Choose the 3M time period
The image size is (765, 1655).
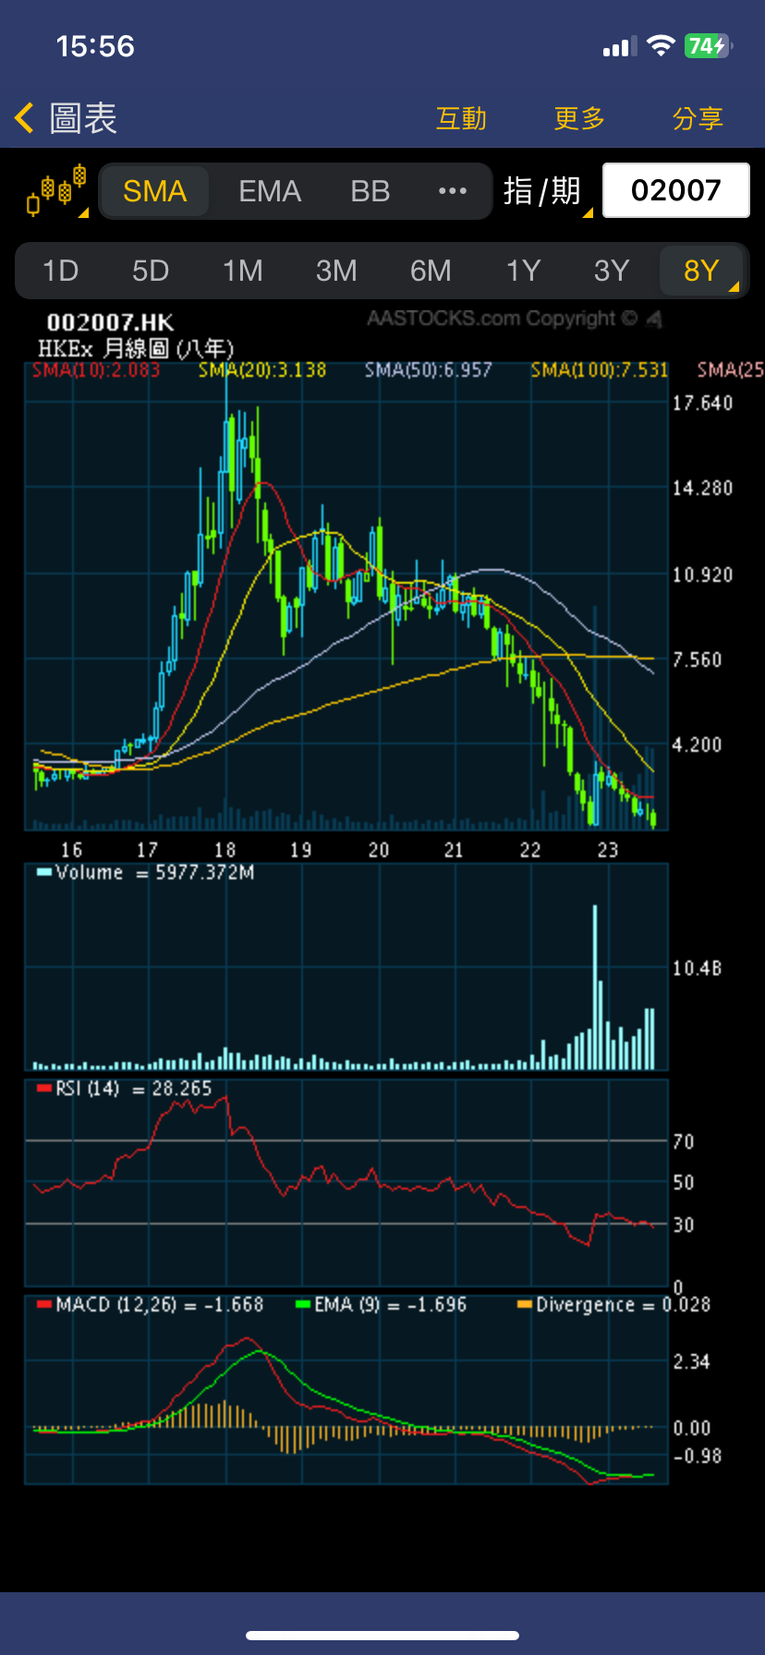pyautogui.click(x=336, y=271)
